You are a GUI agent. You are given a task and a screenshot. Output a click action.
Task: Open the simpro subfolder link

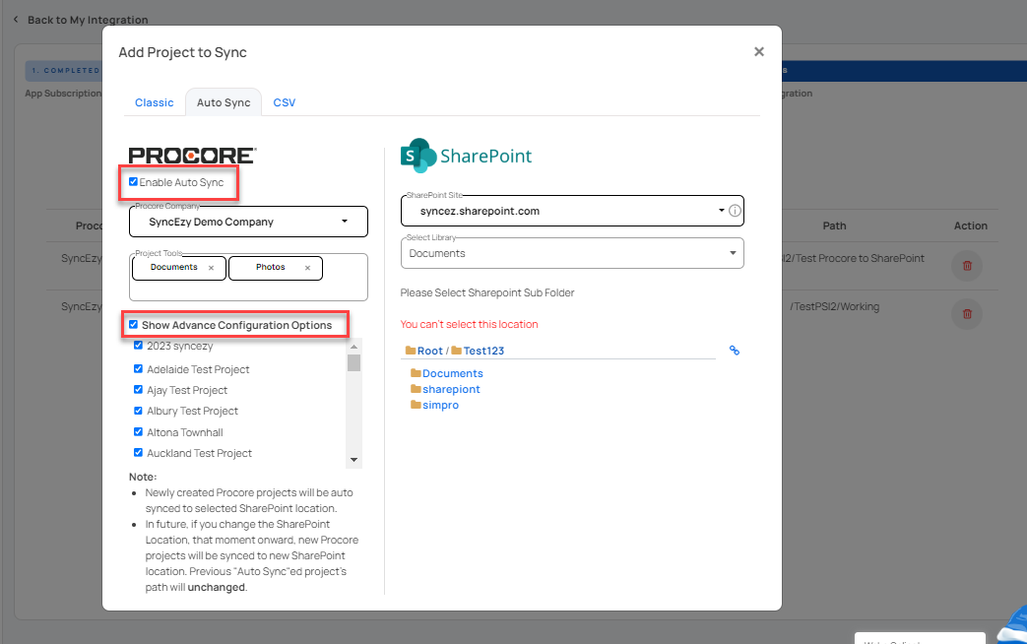(441, 405)
